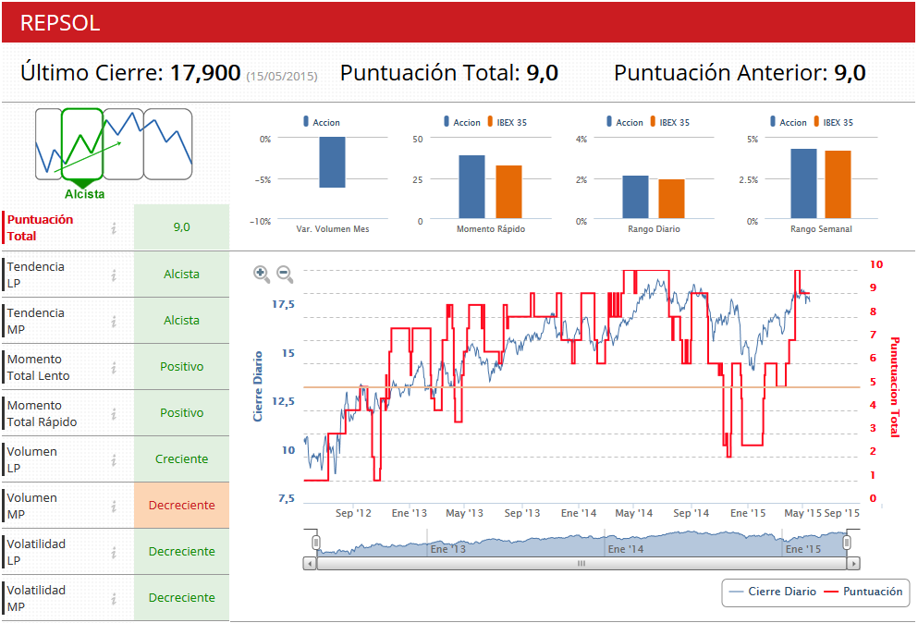Toggle Accion legend in Var. Volumen Mes chart
The width and height of the screenshot is (918, 623).
[322, 122]
